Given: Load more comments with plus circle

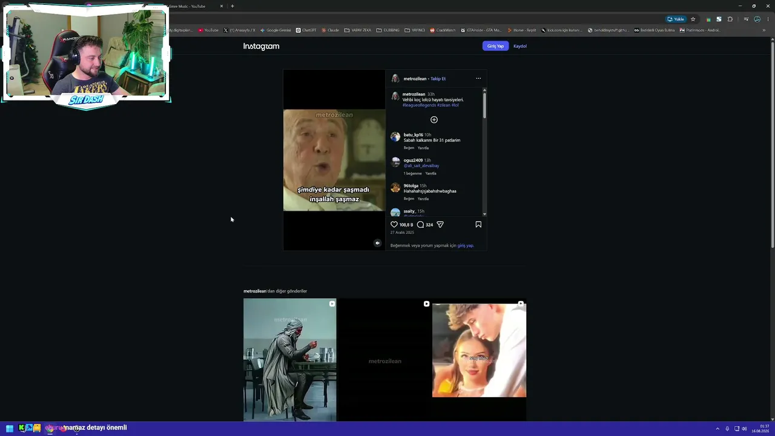Looking at the screenshot, I should click(434, 120).
